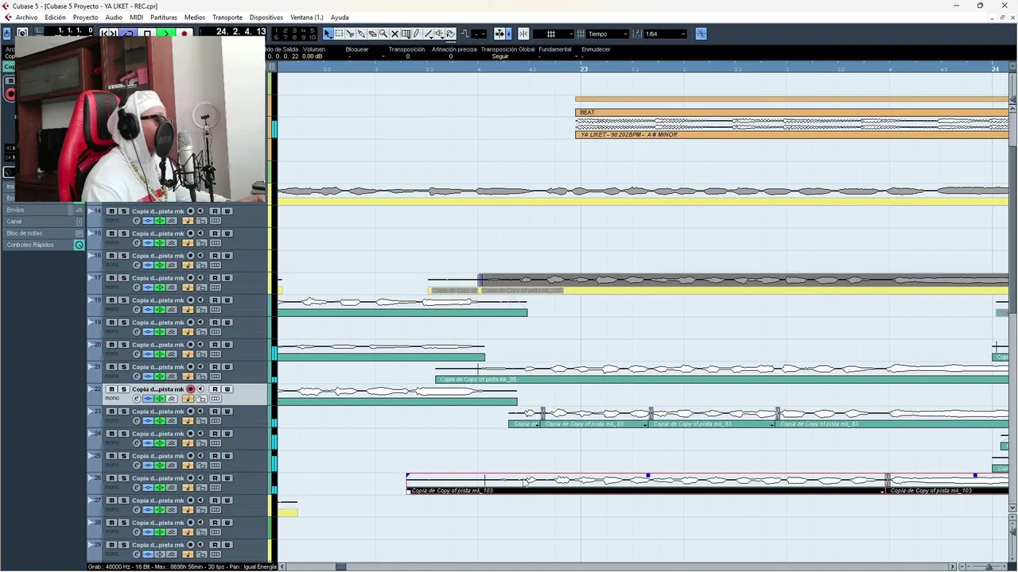Viewport: 1018px width, 572px height.
Task: Toggle Snap to Zero Crossing
Action: click(x=701, y=34)
